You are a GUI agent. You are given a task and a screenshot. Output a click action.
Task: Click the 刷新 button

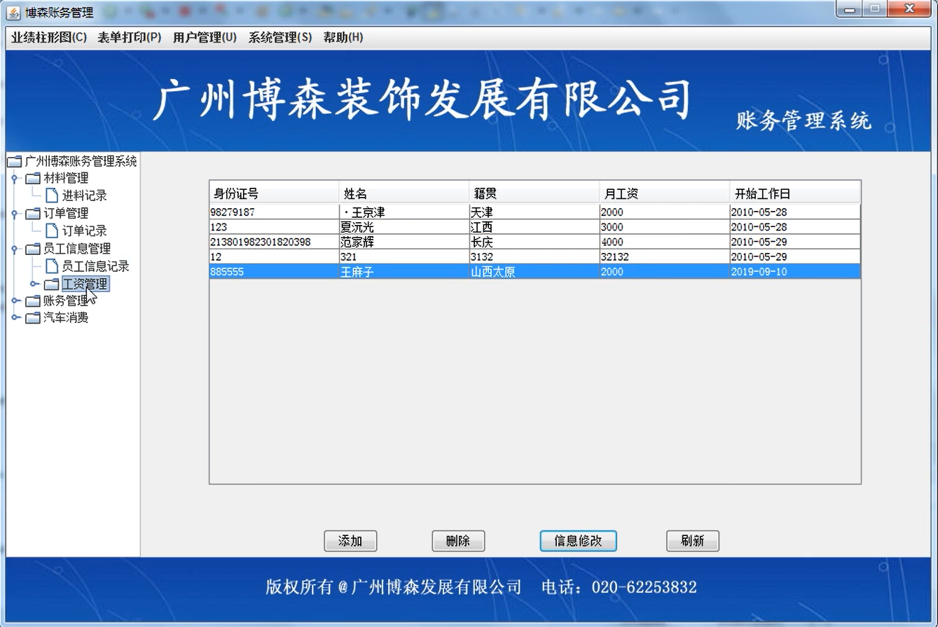pyautogui.click(x=692, y=541)
